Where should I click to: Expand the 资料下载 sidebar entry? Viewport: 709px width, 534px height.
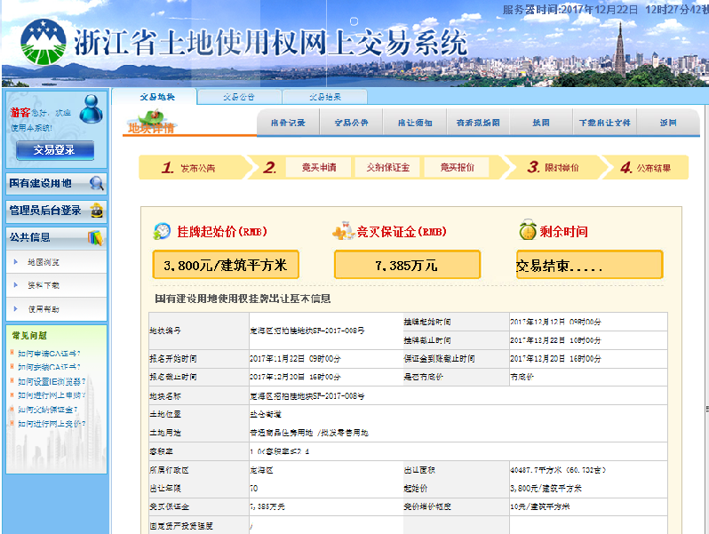[x=43, y=285]
